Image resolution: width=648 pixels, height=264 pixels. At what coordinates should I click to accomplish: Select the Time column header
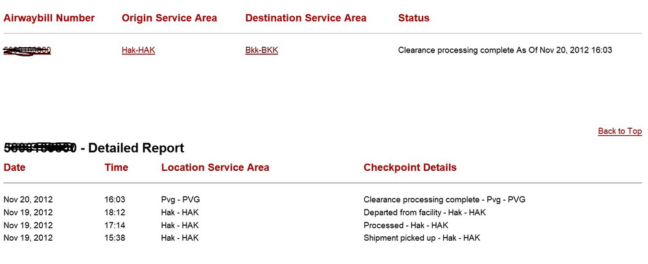tap(116, 168)
